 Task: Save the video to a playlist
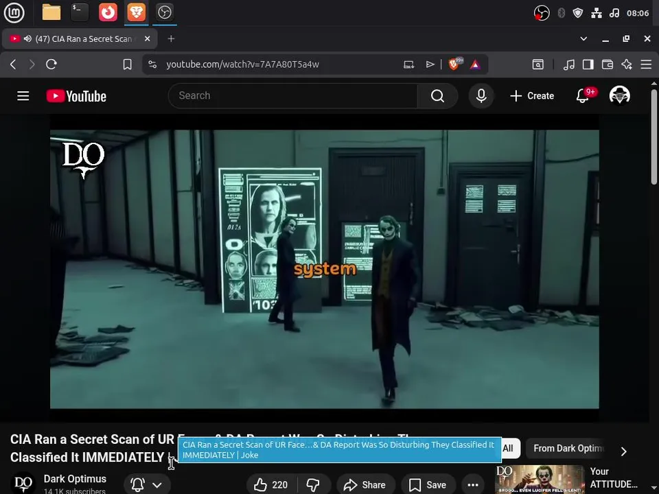[x=428, y=485]
